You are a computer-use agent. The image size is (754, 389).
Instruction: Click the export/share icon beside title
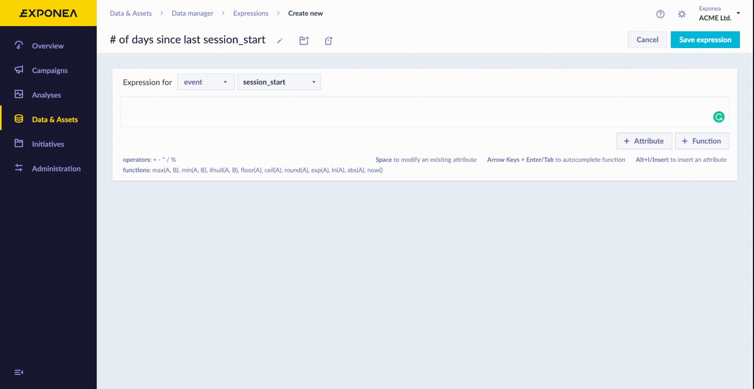(328, 41)
